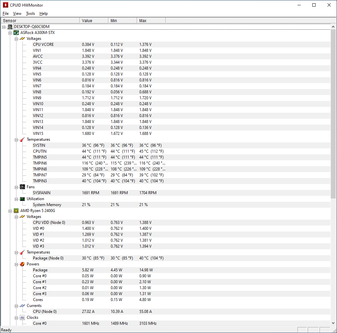The image size is (337, 333).
Task: Maximize the HWMonitor window
Action: tap(314, 5)
